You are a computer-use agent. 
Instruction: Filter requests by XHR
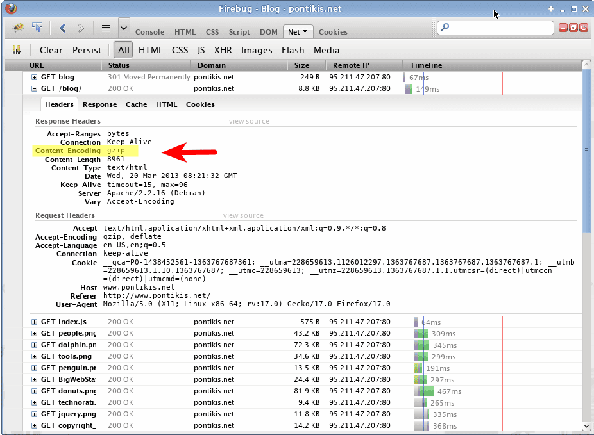[223, 50]
